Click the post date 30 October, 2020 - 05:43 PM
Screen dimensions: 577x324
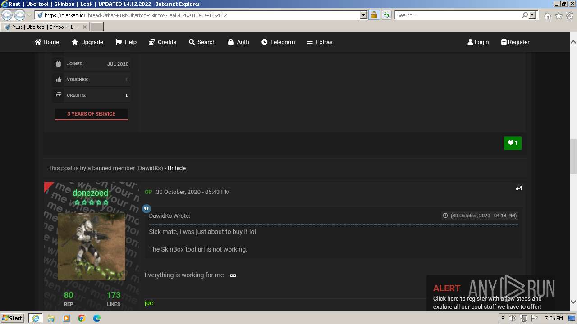point(193,192)
